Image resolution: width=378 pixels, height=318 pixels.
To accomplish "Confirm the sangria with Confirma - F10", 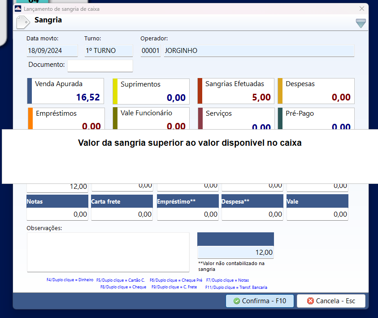I will (x=260, y=301).
